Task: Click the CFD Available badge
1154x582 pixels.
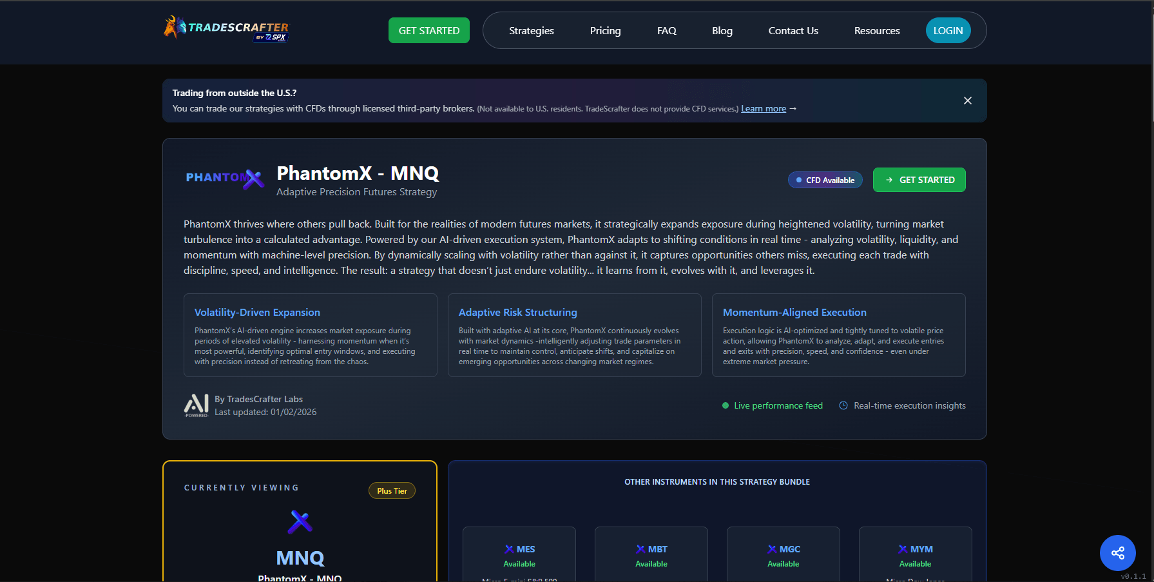Action: click(825, 180)
